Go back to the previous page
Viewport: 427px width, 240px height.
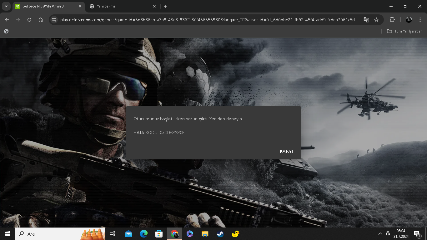7,20
